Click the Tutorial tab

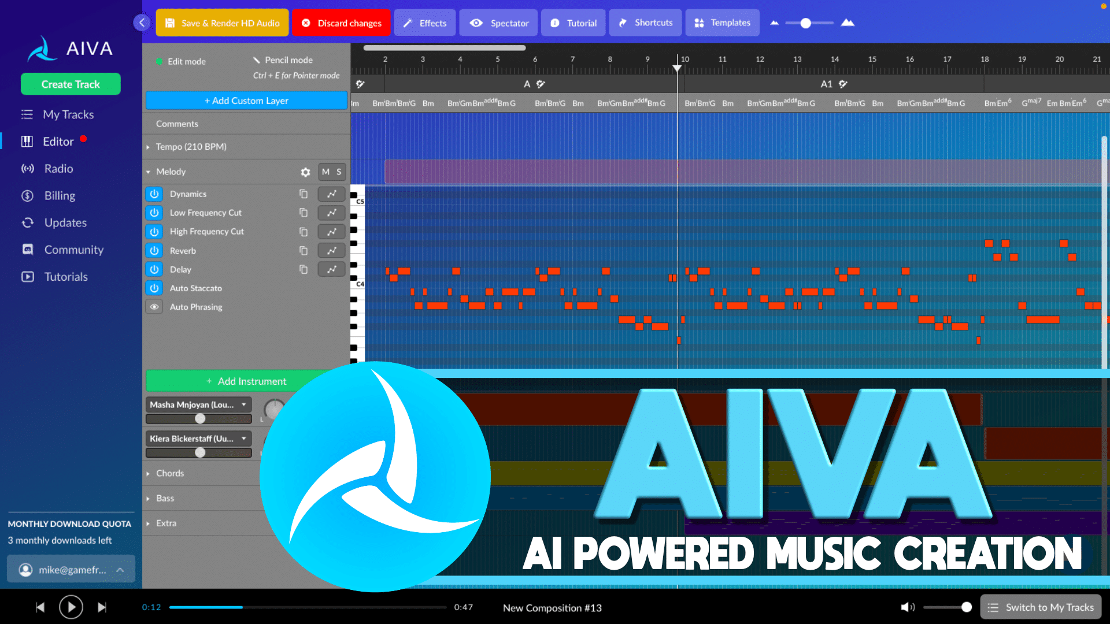[x=573, y=22]
